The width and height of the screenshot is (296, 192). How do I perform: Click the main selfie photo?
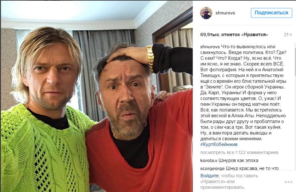(x=97, y=96)
